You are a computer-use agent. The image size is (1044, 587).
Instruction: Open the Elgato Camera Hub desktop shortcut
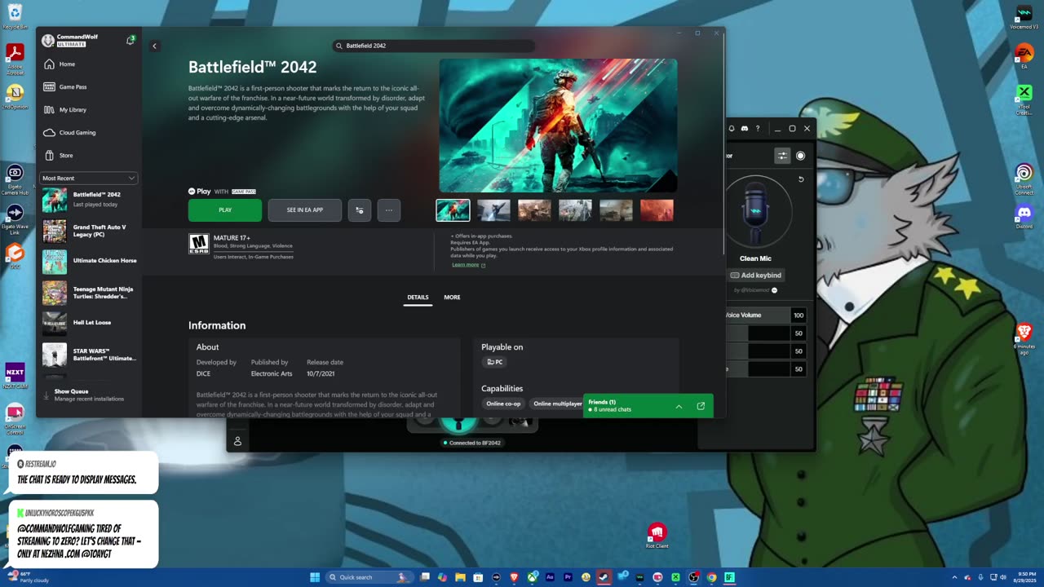14,179
